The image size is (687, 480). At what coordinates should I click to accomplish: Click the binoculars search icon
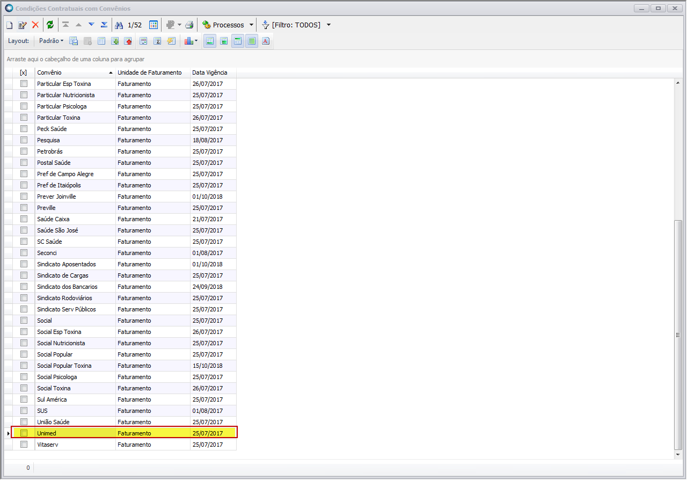tap(119, 25)
